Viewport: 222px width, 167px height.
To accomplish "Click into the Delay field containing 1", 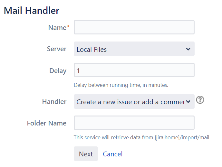I will tap(134, 70).
